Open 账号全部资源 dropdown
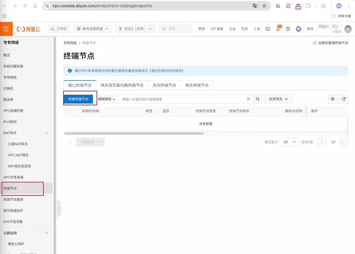The height and width of the screenshot is (254, 355). [x=93, y=29]
